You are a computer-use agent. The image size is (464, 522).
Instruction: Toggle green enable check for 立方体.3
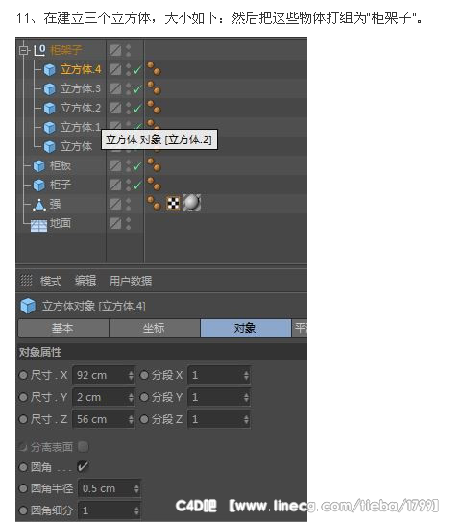(137, 89)
